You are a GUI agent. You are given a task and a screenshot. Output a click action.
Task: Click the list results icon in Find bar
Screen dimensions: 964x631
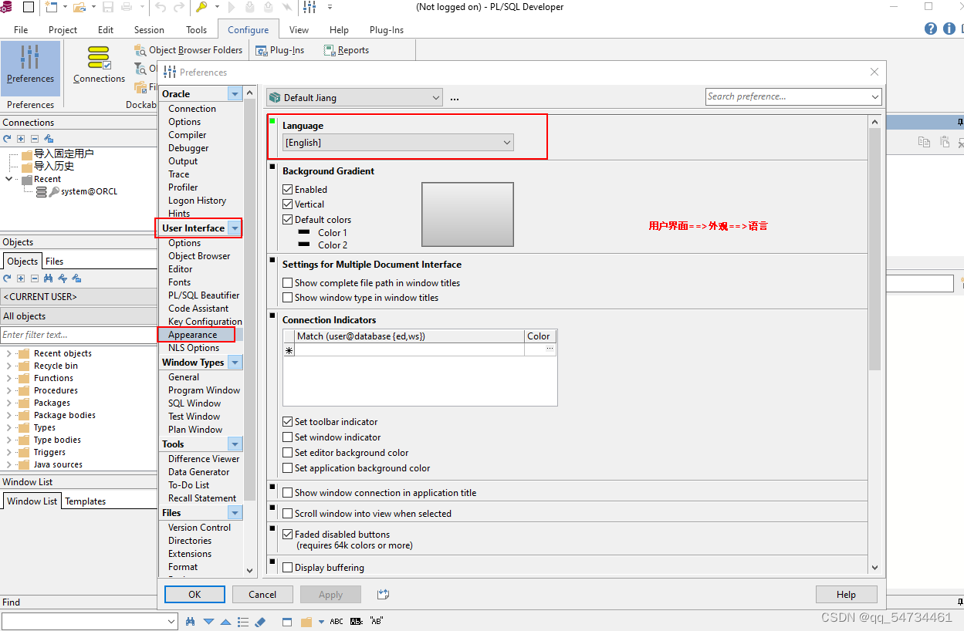pos(243,621)
